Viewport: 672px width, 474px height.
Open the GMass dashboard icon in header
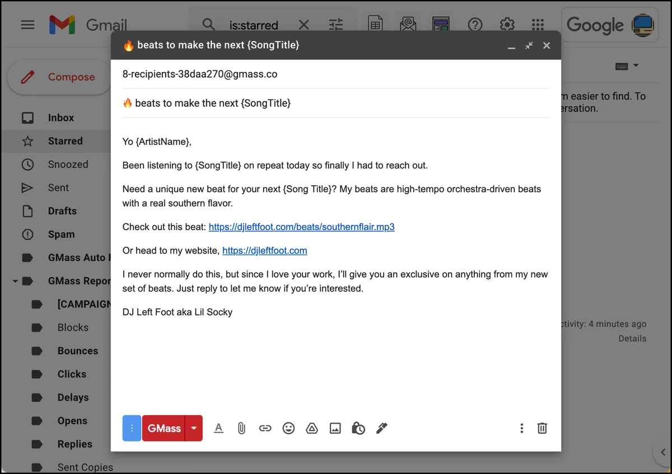pos(441,25)
